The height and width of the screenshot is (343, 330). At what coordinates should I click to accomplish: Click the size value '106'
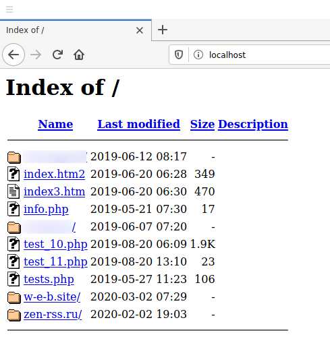pos(204,279)
